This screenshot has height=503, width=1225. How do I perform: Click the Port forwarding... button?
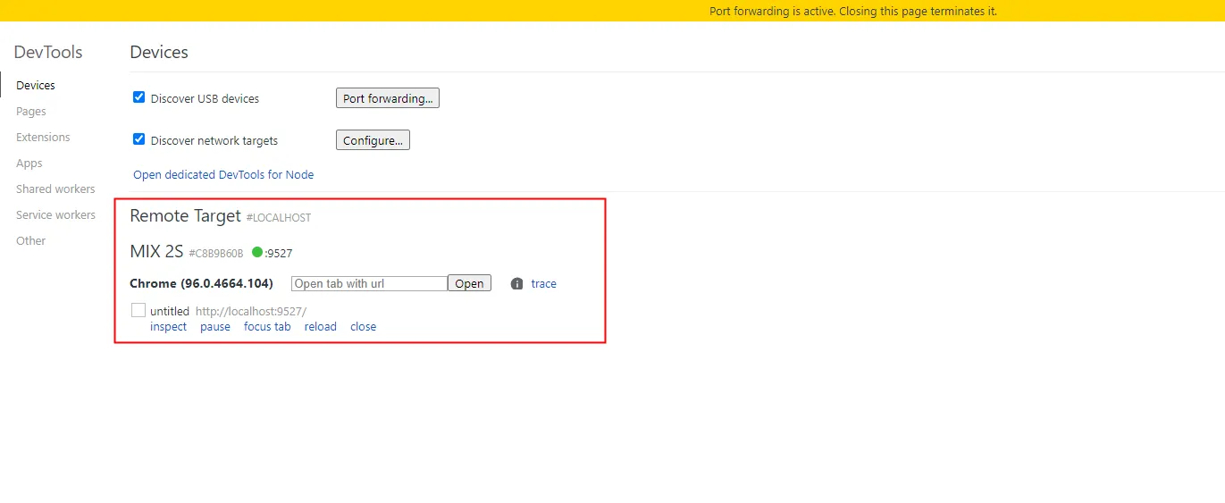[388, 98]
